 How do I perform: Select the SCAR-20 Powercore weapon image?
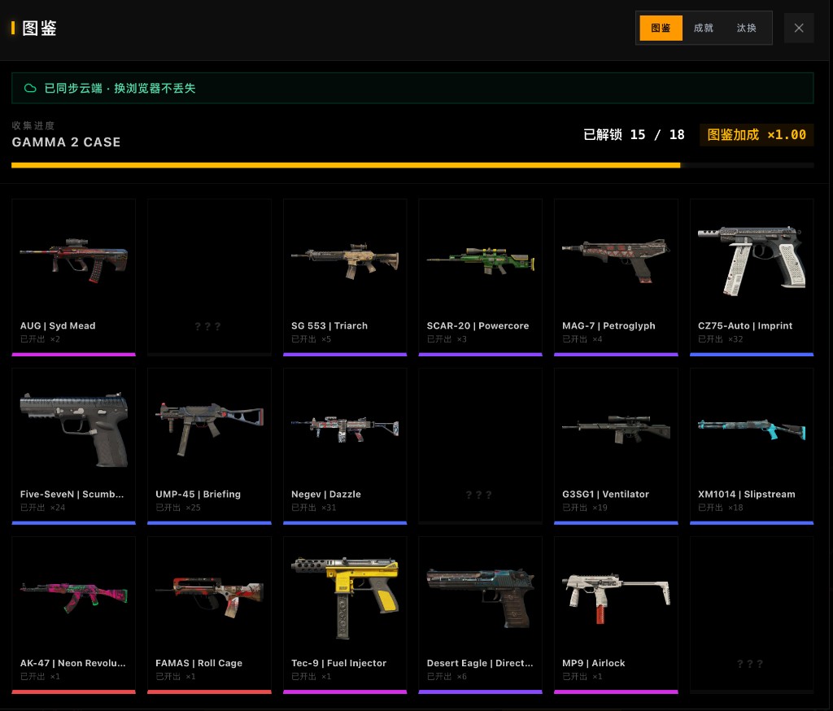(480, 260)
